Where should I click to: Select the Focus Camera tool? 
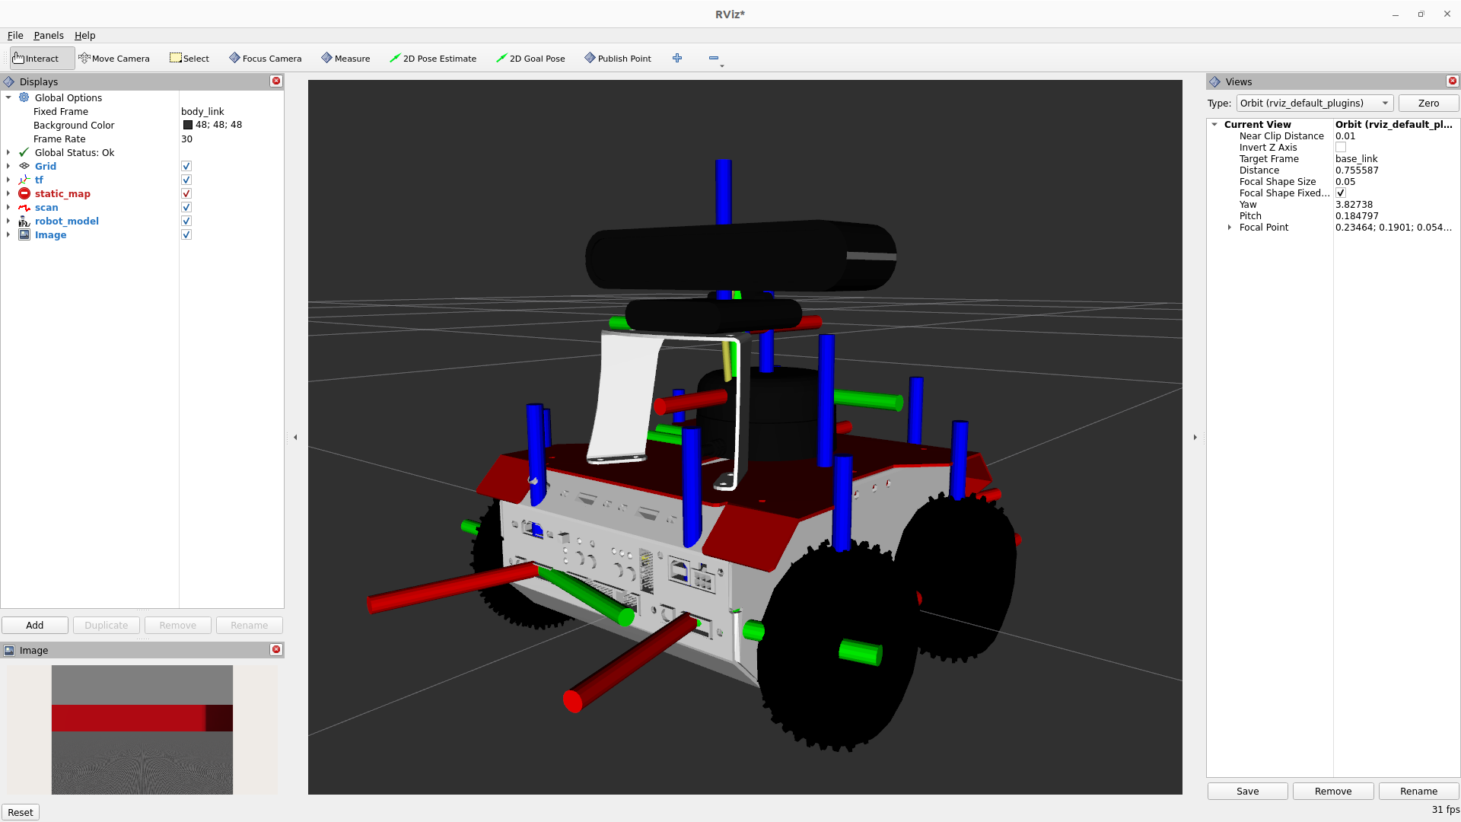pos(265,59)
